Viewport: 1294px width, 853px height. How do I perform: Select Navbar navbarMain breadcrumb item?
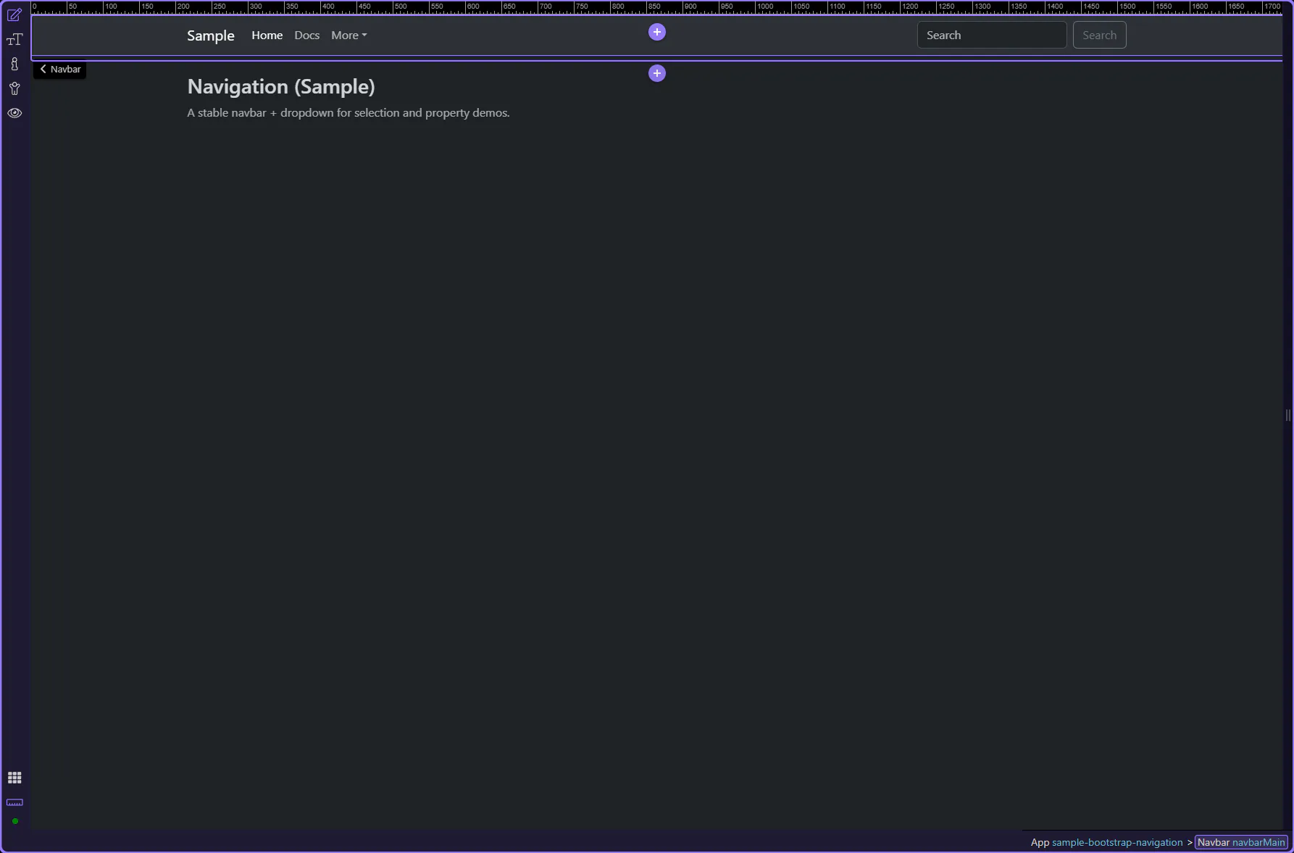coord(1240,842)
